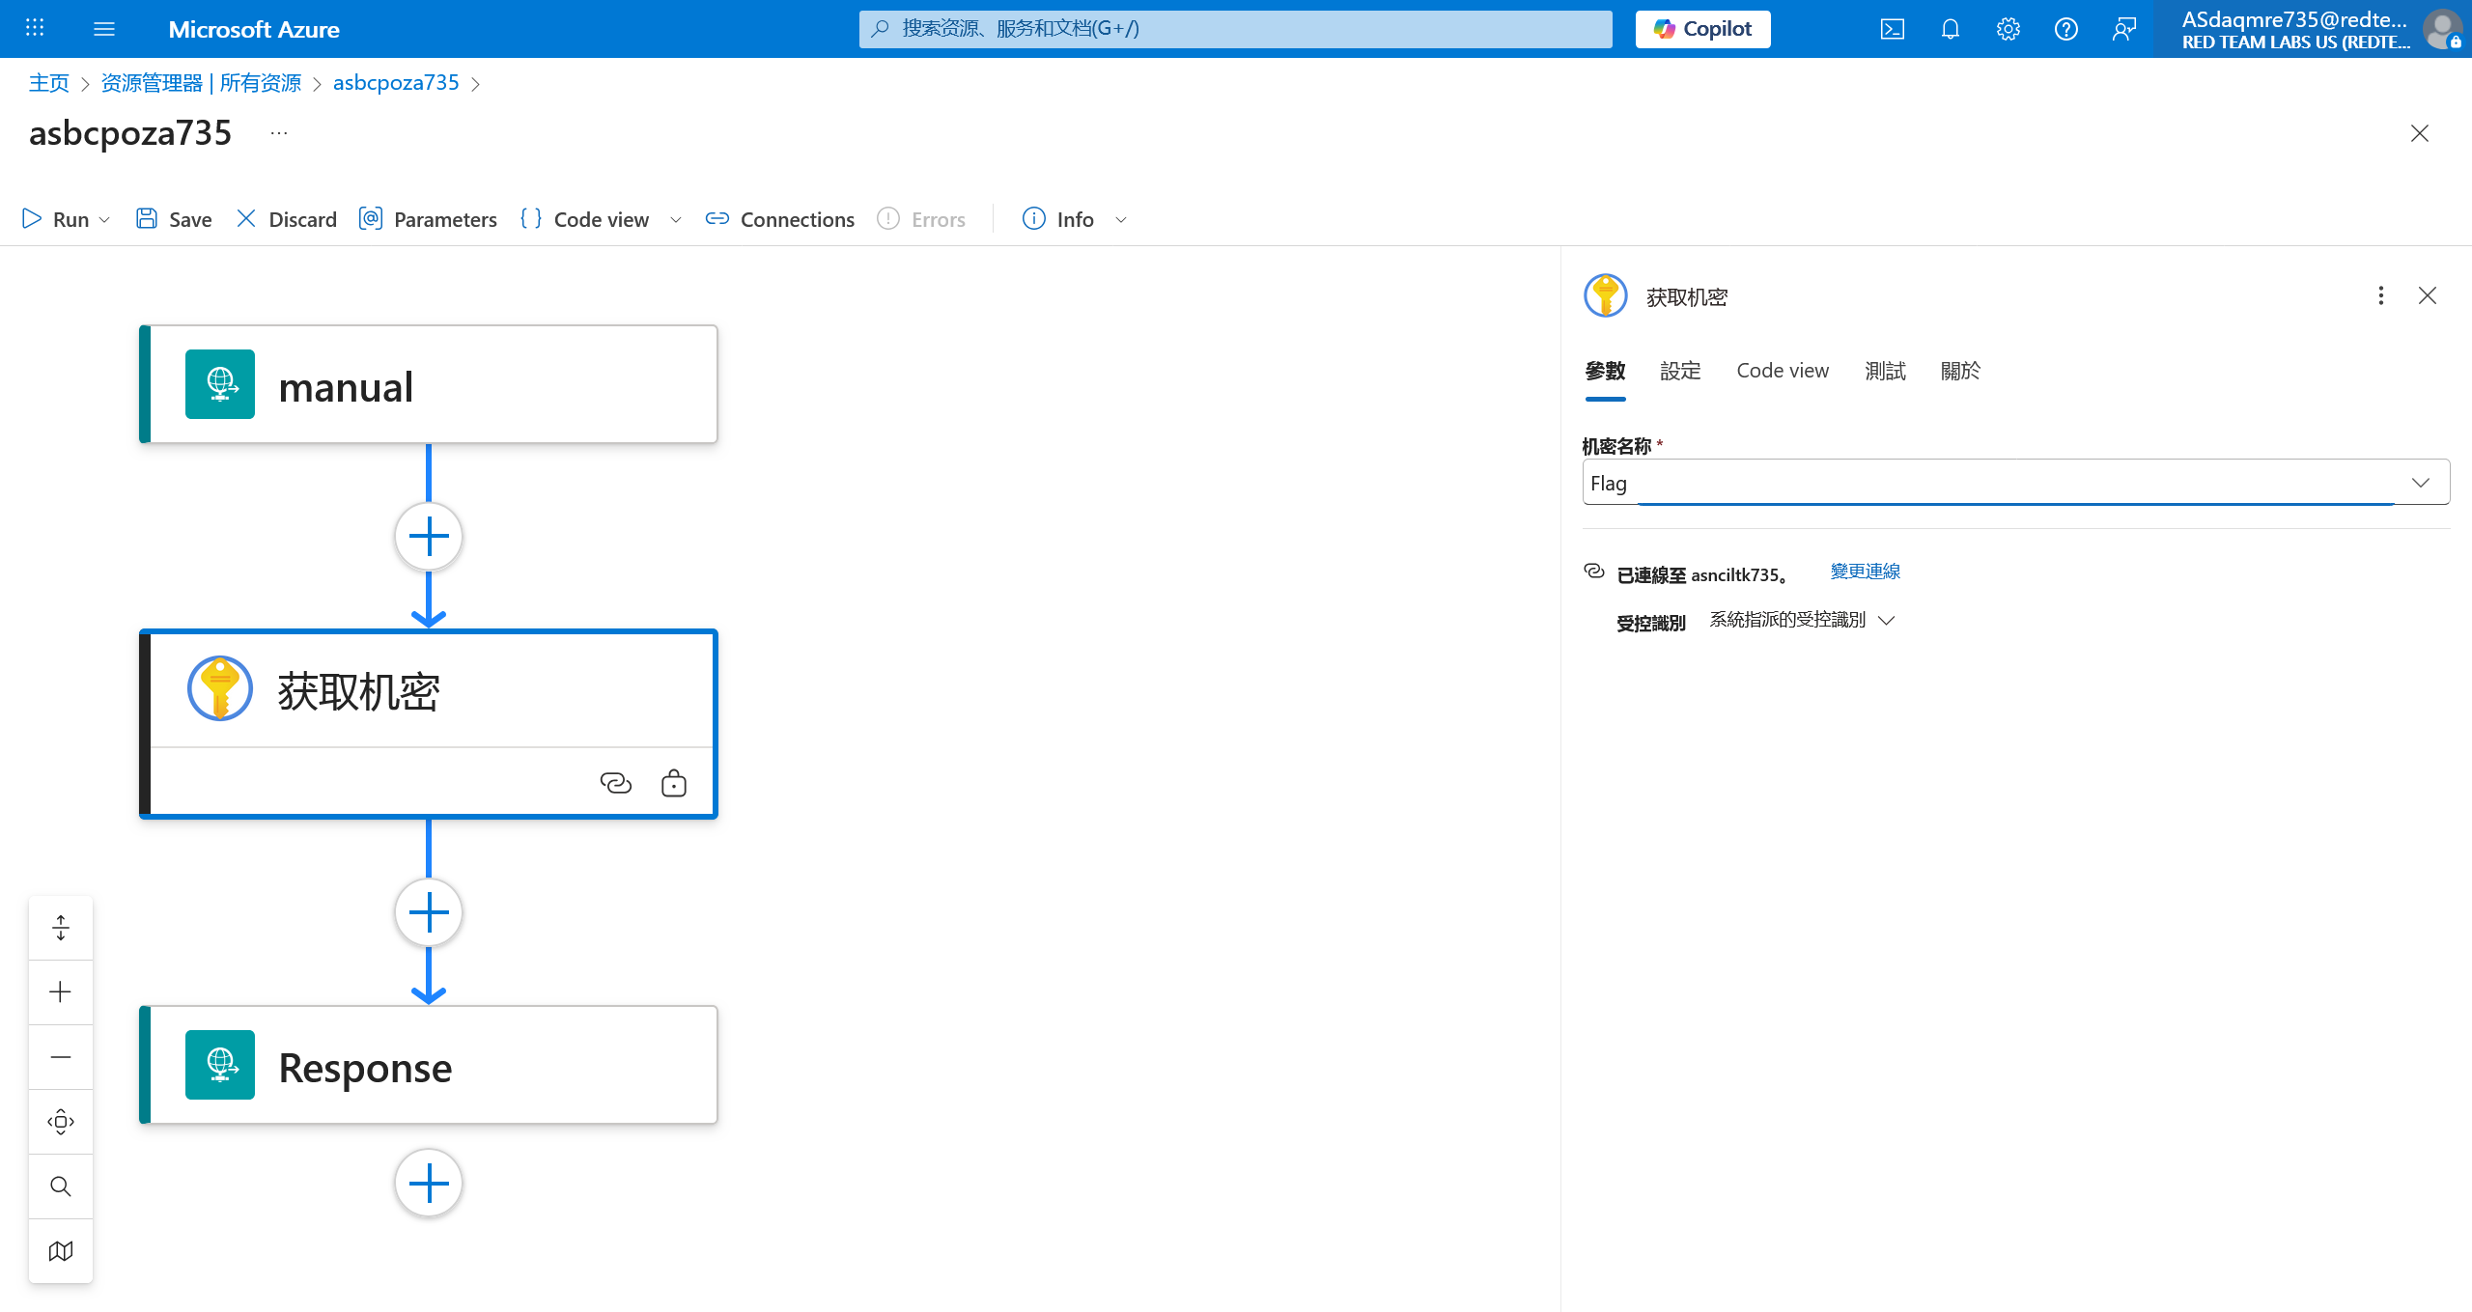The width and height of the screenshot is (2472, 1312).
Task: Expand the Code view toolbar chevron
Action: pyautogui.click(x=676, y=220)
